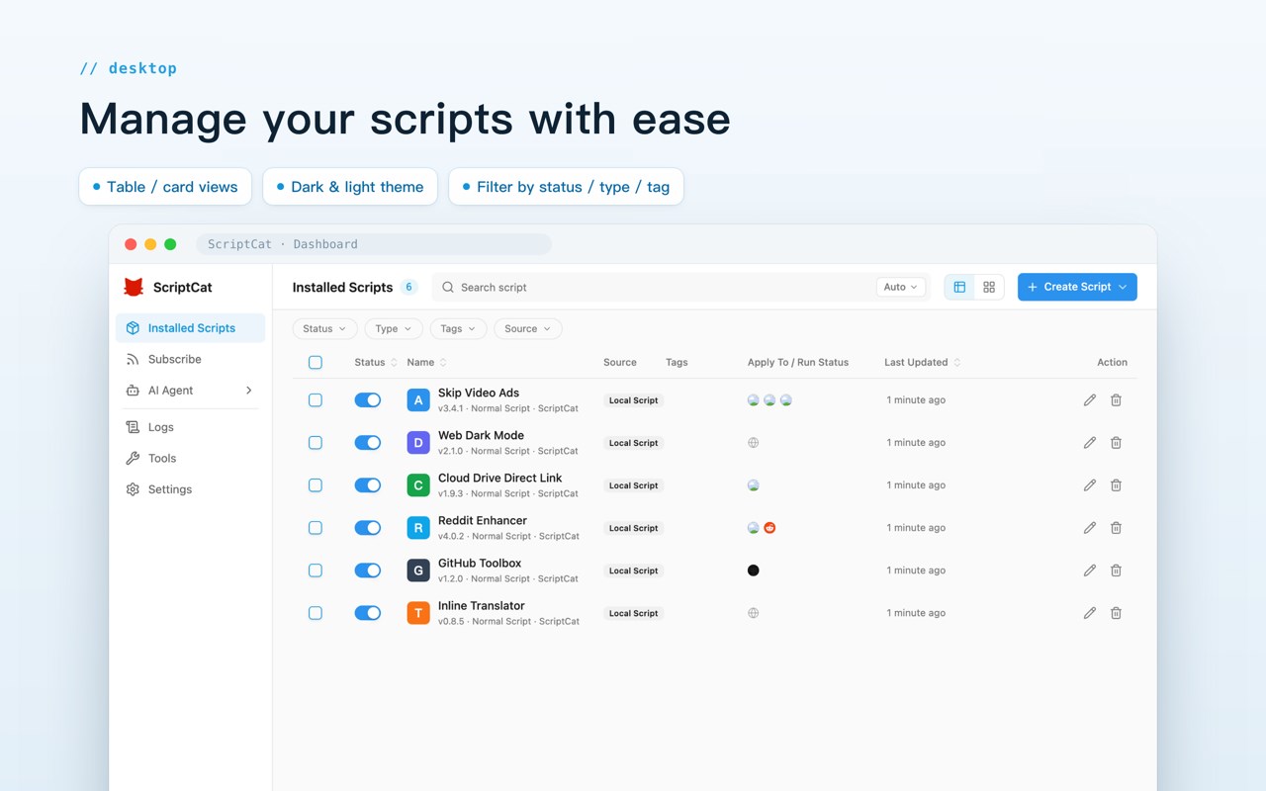Delete the Web Dark Mode script
The height and width of the screenshot is (791, 1266).
(x=1116, y=443)
